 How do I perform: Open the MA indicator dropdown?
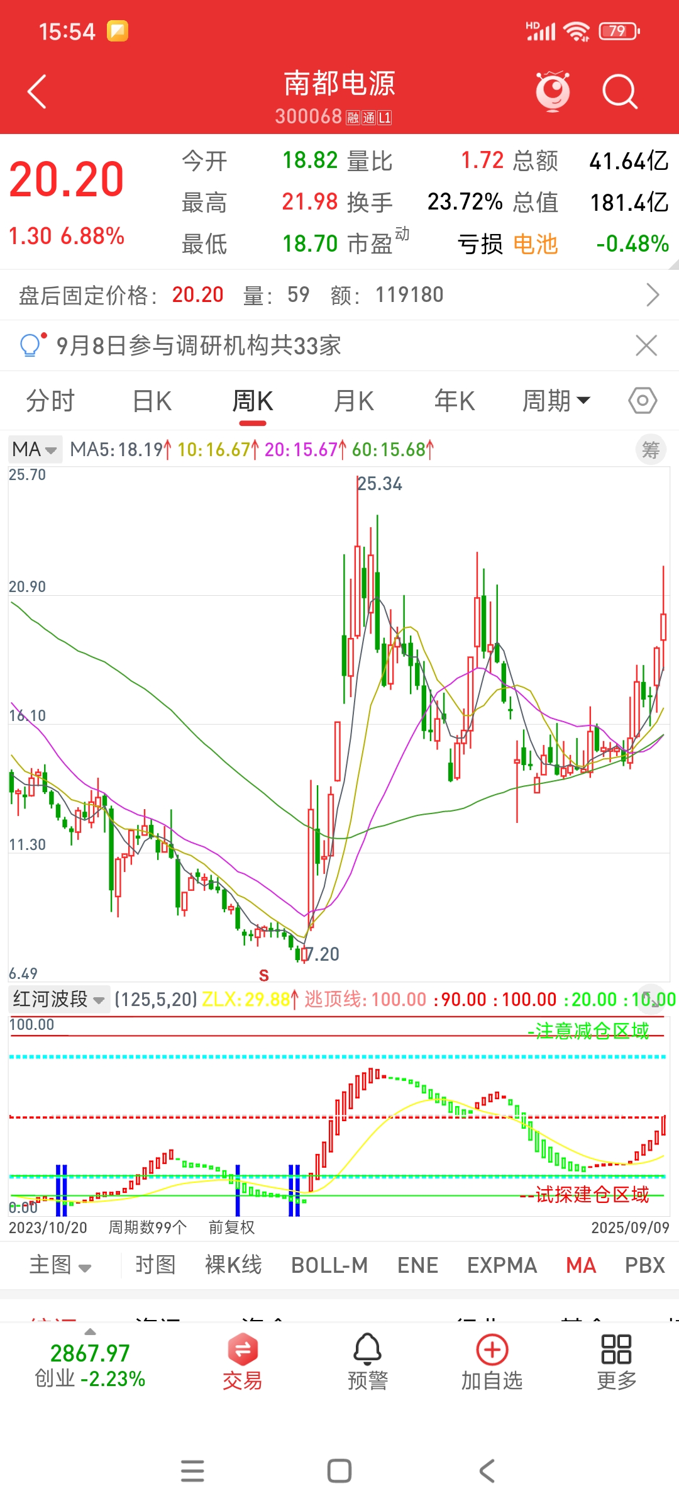[35, 449]
